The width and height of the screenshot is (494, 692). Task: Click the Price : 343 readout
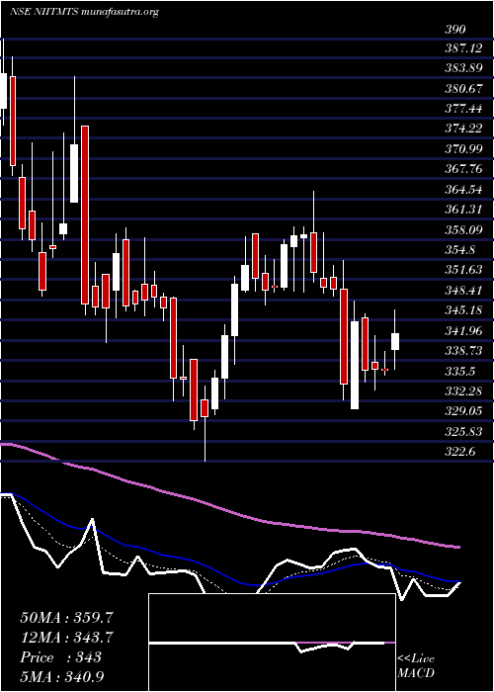click(x=61, y=657)
